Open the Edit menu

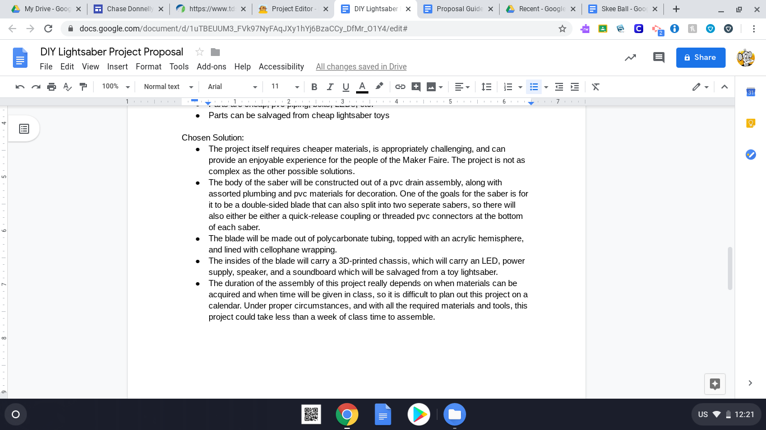point(67,67)
